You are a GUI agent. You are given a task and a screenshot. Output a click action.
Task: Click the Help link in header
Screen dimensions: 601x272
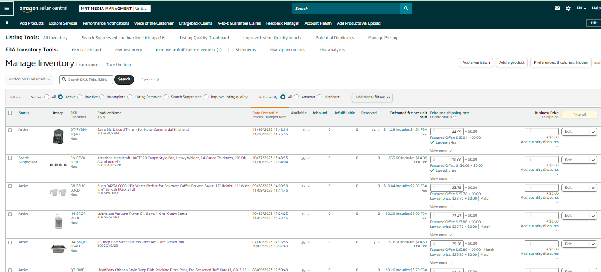click(x=596, y=8)
